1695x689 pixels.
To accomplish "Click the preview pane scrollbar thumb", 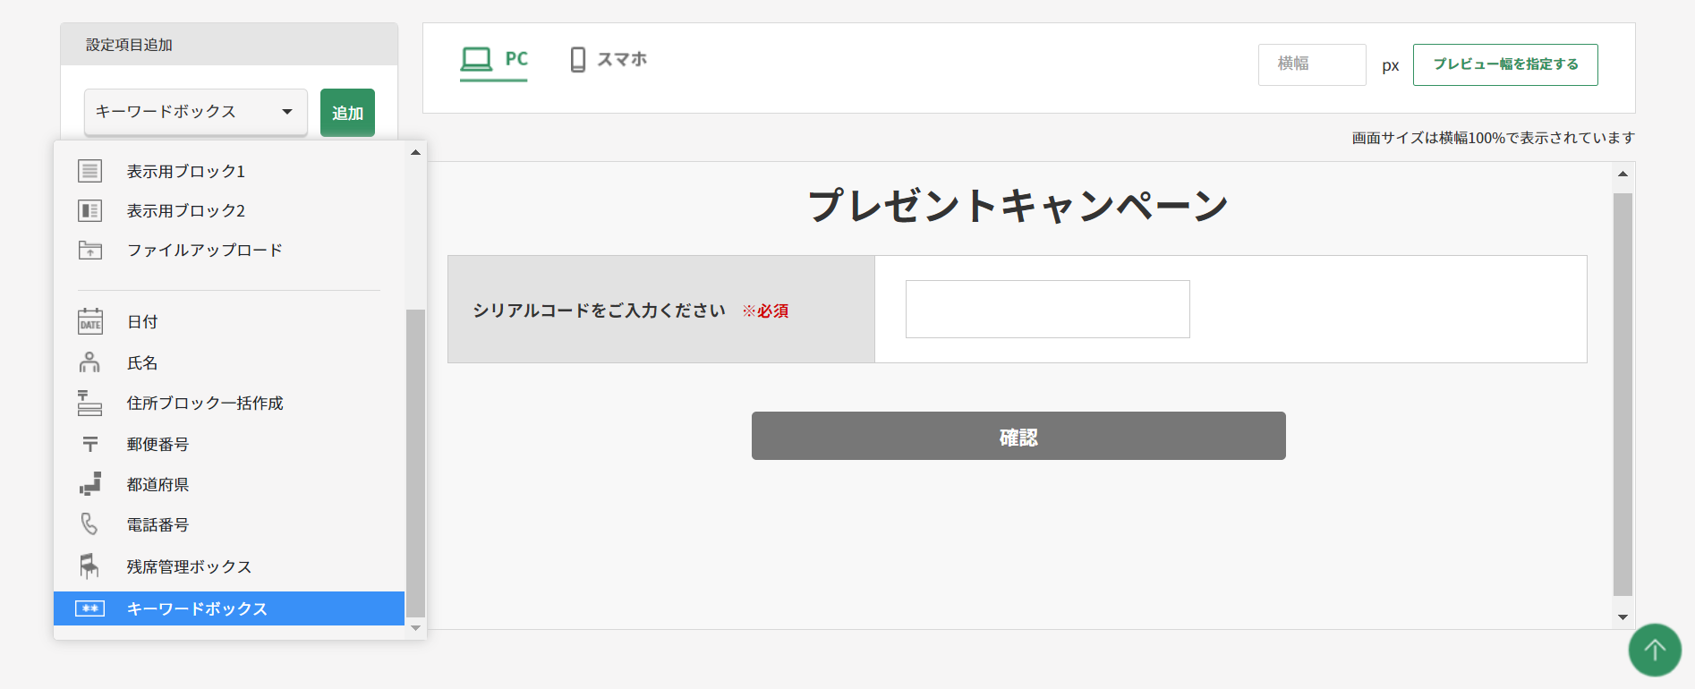I will 1623,395.
